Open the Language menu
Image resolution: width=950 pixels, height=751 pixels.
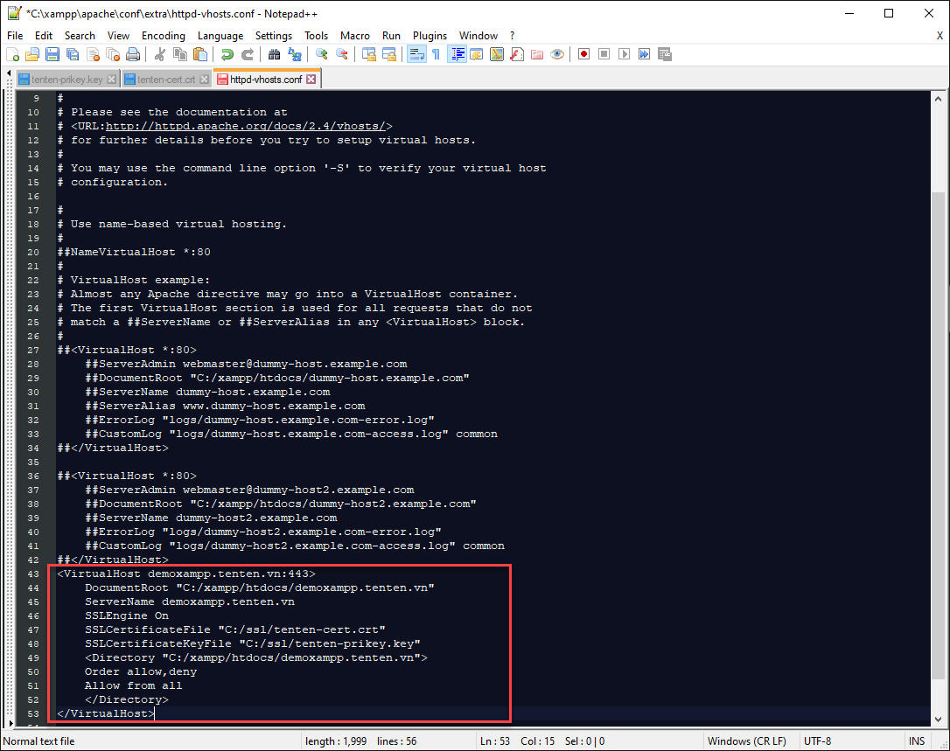coord(220,36)
